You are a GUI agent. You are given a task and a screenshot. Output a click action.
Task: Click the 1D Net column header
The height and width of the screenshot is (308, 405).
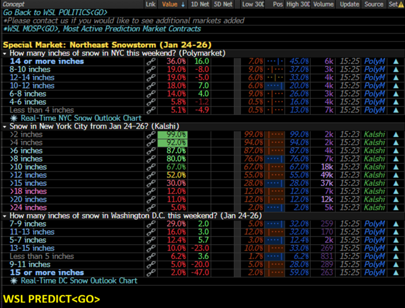click(199, 4)
